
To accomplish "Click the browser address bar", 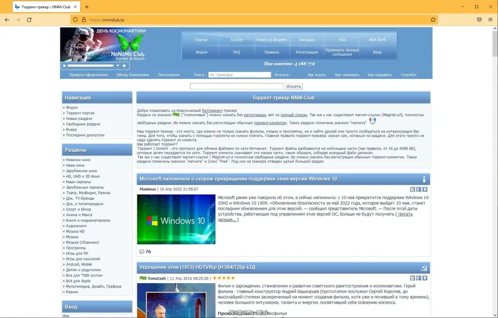I will point(254,20).
